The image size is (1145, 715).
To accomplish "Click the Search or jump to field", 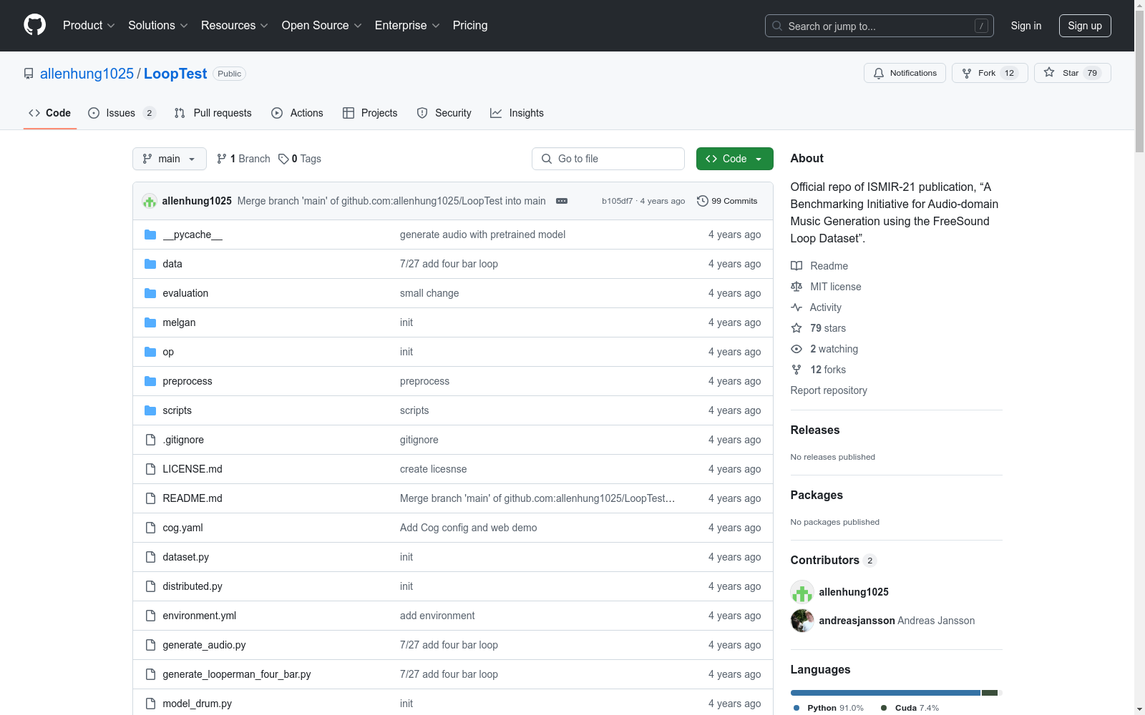I will pyautogui.click(x=880, y=26).
